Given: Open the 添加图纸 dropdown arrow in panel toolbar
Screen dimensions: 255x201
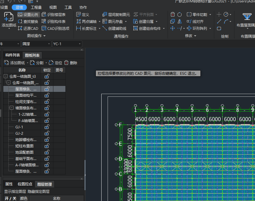Looking at the screenshot, I should pos(27,63).
